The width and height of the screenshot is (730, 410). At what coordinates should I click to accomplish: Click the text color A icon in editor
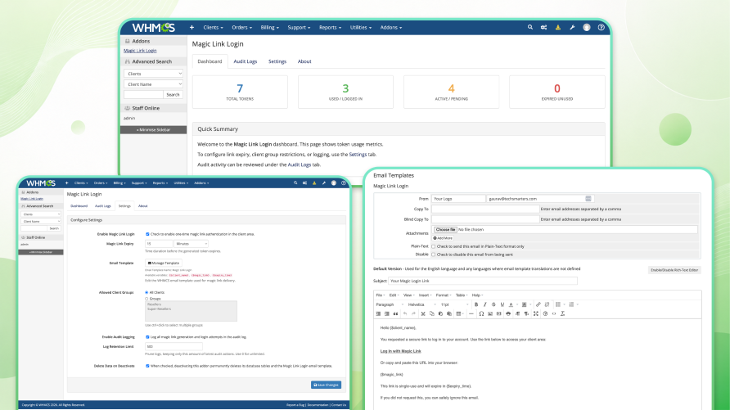(511, 304)
